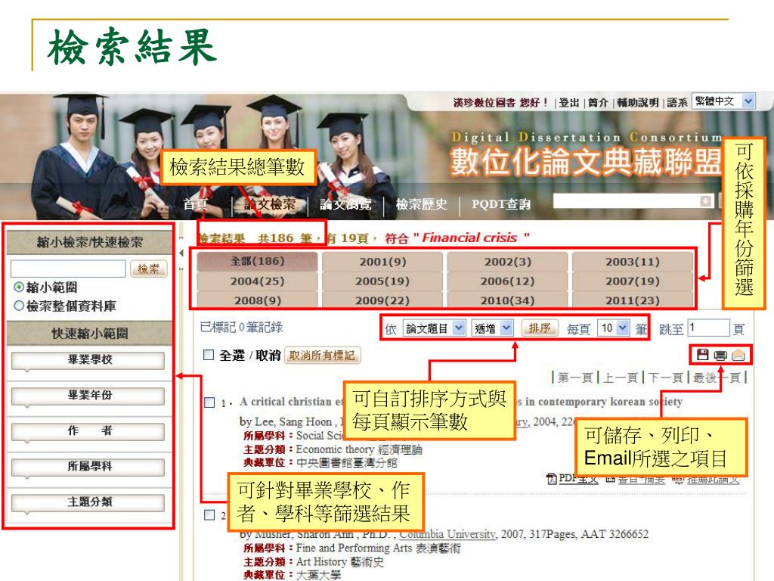Go to 下一頁 pagination link
The image size is (774, 581).
pos(665,378)
